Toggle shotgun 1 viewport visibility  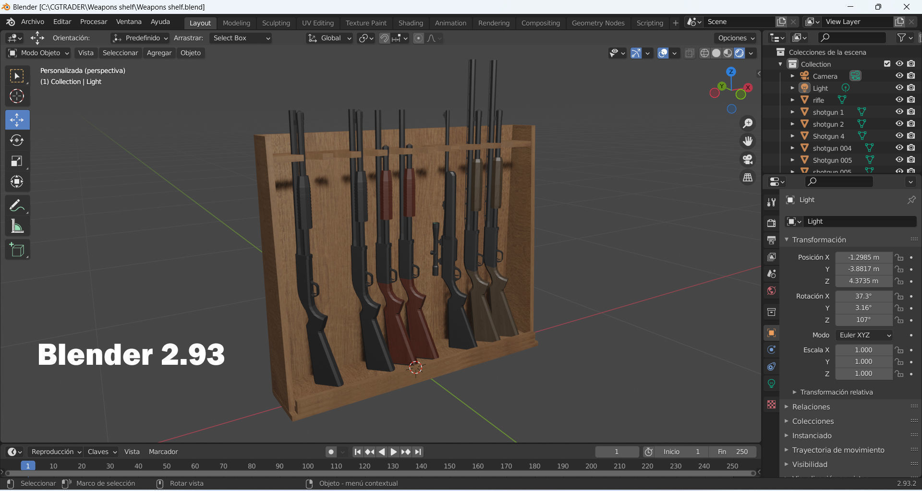coord(899,112)
